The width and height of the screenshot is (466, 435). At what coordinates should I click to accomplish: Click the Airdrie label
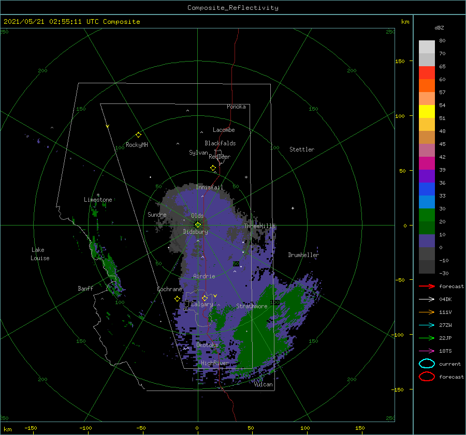(x=204, y=276)
